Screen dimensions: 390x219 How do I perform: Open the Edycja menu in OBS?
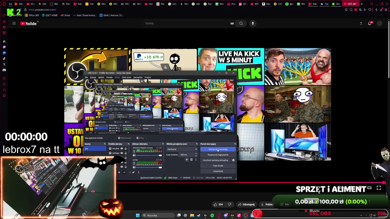[x=93, y=77]
